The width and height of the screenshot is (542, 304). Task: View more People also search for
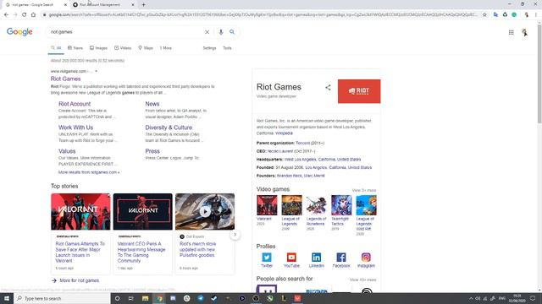[363, 280]
